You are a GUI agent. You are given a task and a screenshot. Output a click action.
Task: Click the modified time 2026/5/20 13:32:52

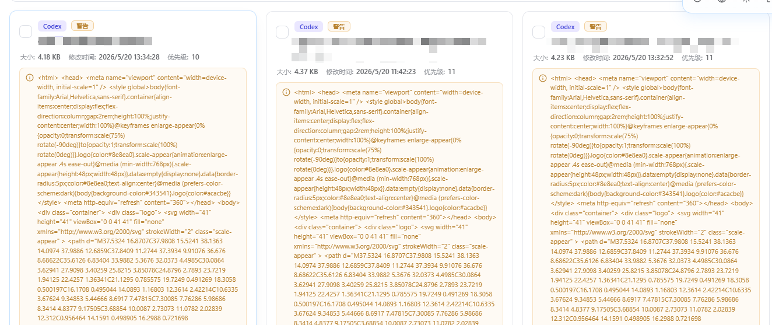[643, 58]
